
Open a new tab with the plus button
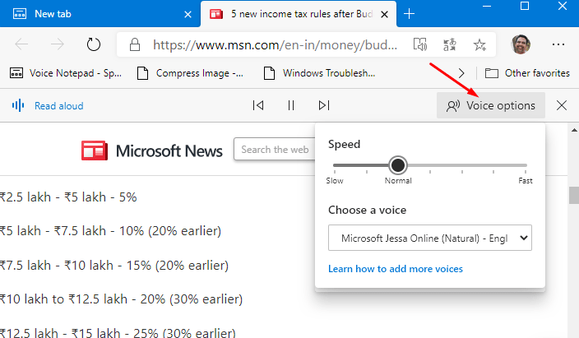click(x=409, y=14)
